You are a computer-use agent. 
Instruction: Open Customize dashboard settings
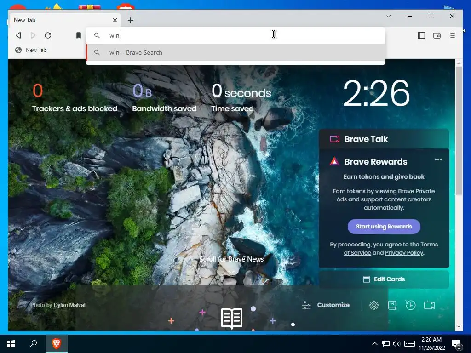tap(326, 305)
